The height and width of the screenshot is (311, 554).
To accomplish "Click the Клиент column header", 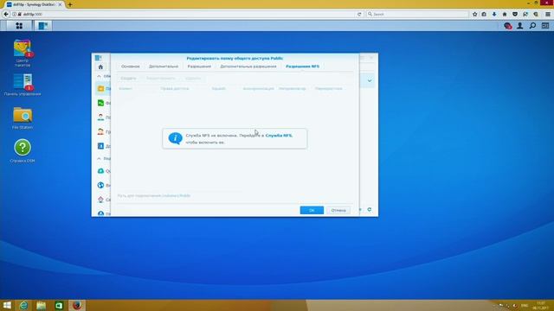I will point(126,88).
